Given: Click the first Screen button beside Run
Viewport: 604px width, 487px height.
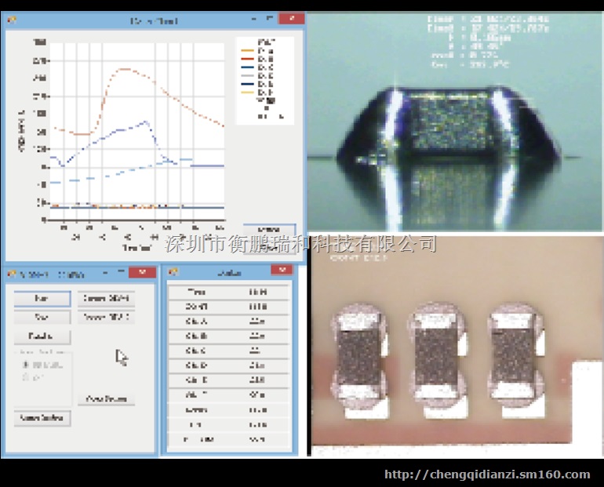Looking at the screenshot, I should (107, 299).
